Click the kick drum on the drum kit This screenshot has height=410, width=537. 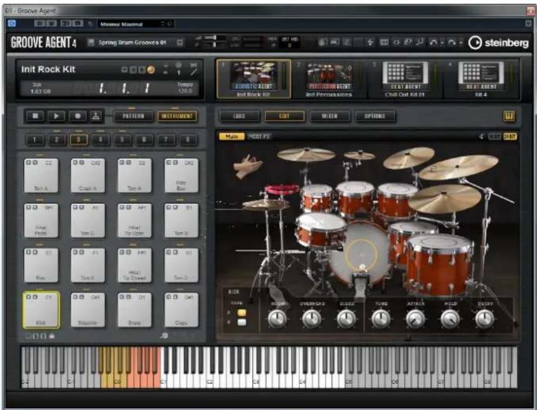359,254
